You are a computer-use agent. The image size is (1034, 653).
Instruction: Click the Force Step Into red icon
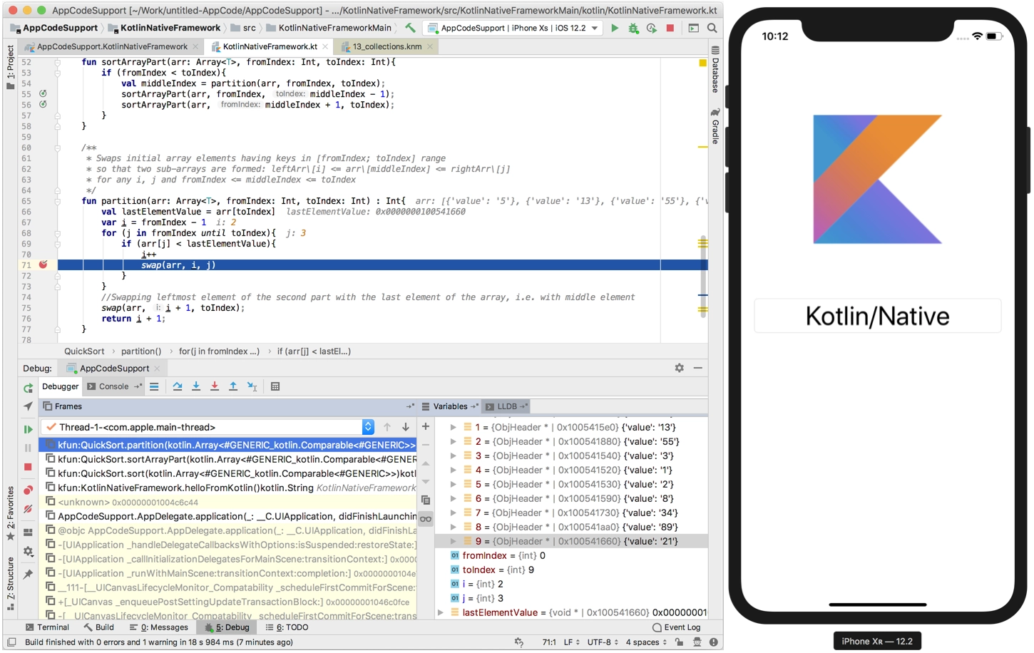[215, 386]
